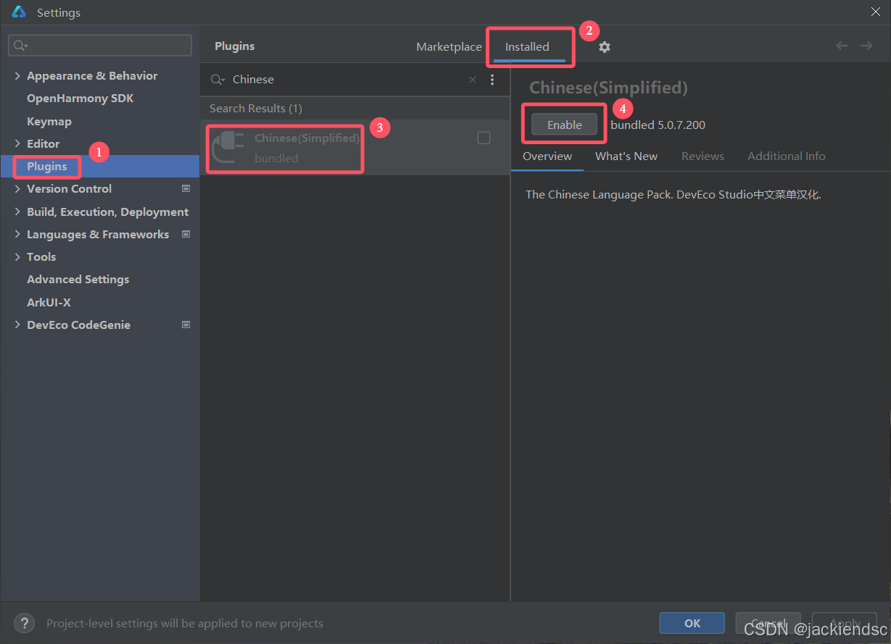Image resolution: width=891 pixels, height=644 pixels.
Task: Close the Settings dialog window
Action: 876,12
